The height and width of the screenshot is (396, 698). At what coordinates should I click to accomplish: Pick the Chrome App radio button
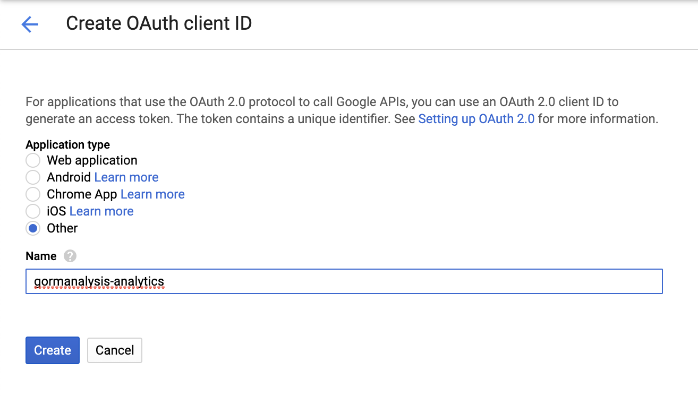tap(33, 194)
